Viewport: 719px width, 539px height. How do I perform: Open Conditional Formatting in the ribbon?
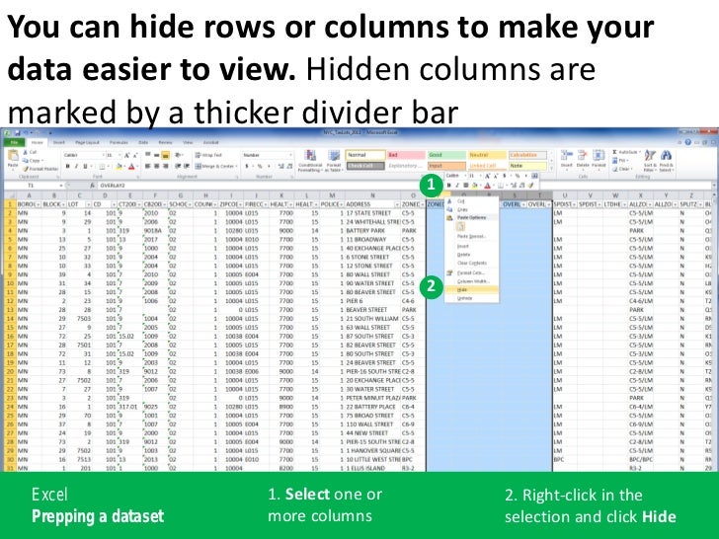pos(310,161)
